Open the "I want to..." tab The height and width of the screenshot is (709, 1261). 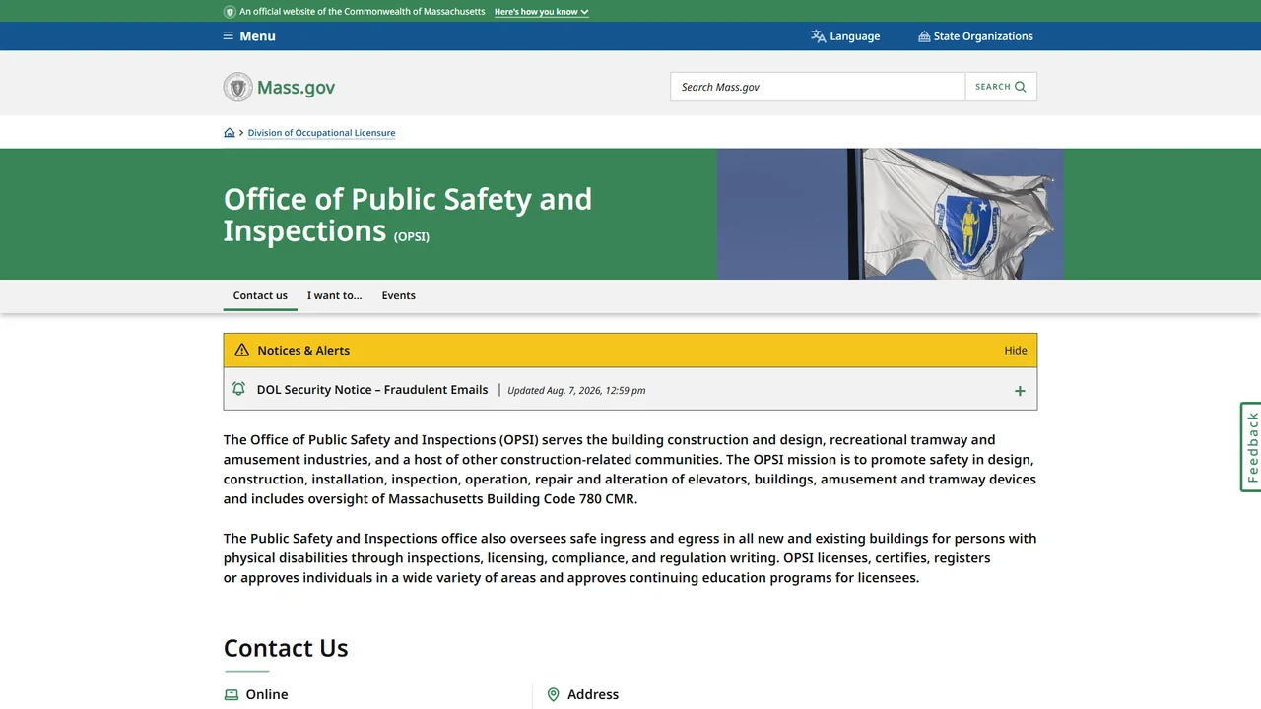click(334, 295)
